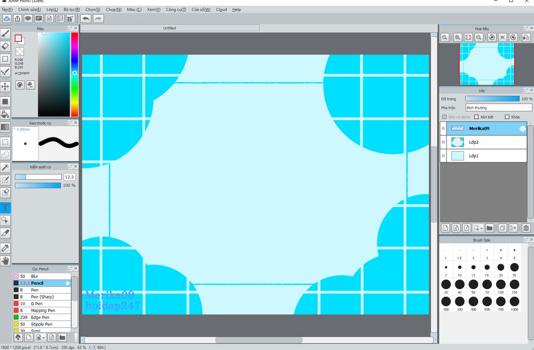Click flip canvas icon in navigator panel
This screenshot has width=534, height=350.
526,37
